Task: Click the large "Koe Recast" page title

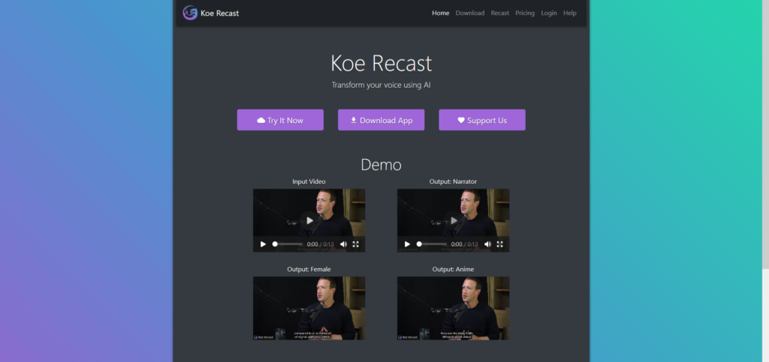Action: 381,63
